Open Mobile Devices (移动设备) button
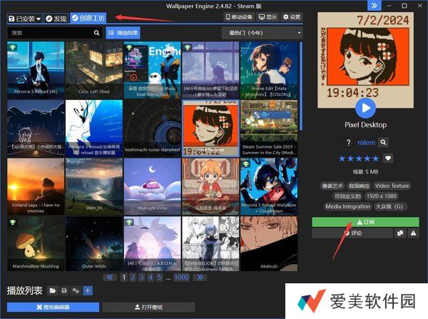428x319 pixels. [240, 17]
